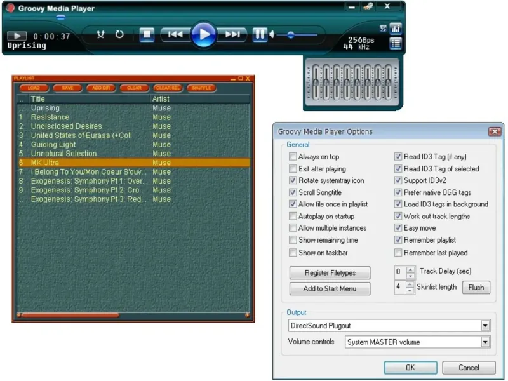
Task: Click the CLEAR SEL button
Action: pos(168,88)
